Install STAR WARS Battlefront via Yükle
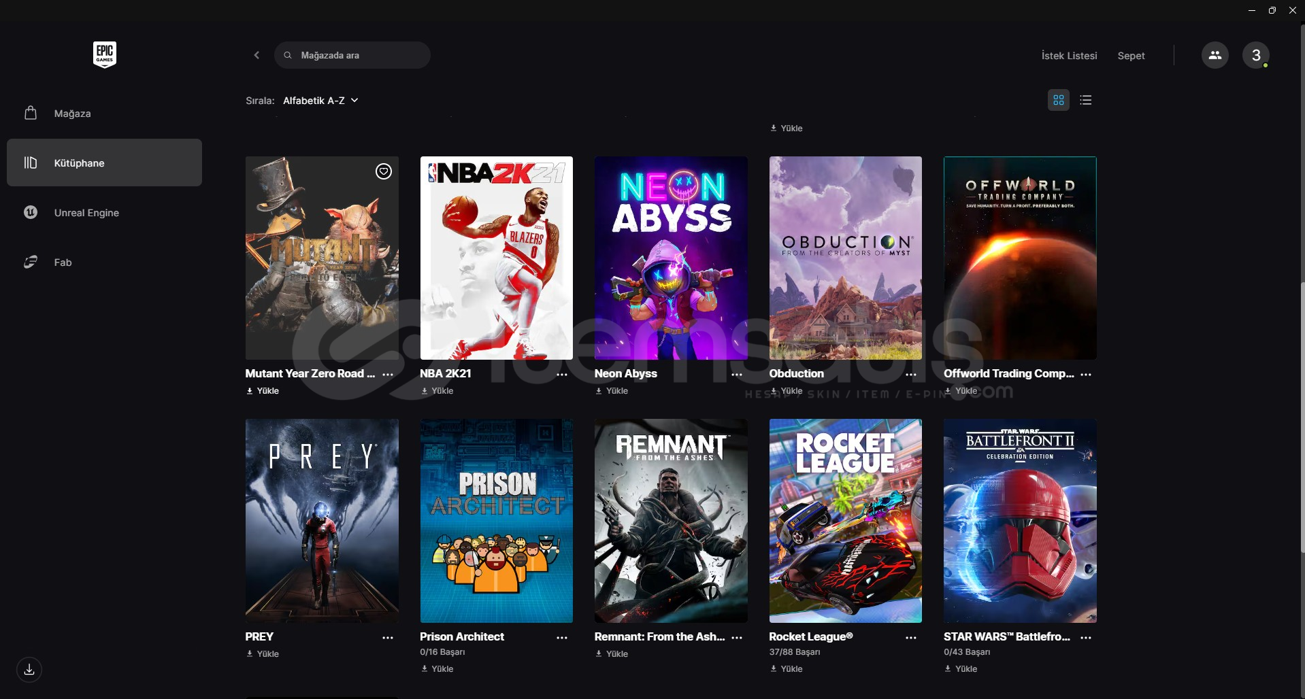 point(961,669)
